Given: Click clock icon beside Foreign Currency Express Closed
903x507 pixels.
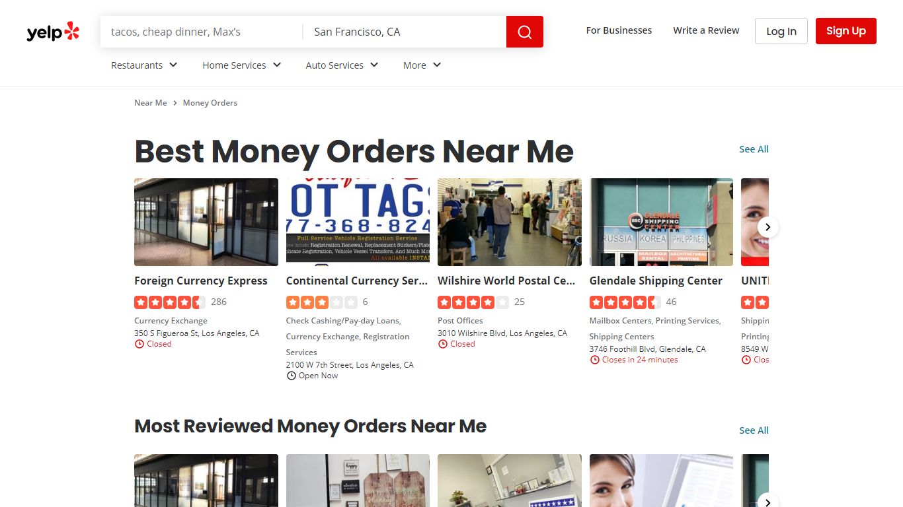Looking at the screenshot, I should [x=139, y=344].
